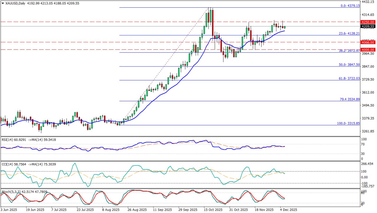
Task: Click the 15 Oct 2025 date marker
Action: coord(213,210)
